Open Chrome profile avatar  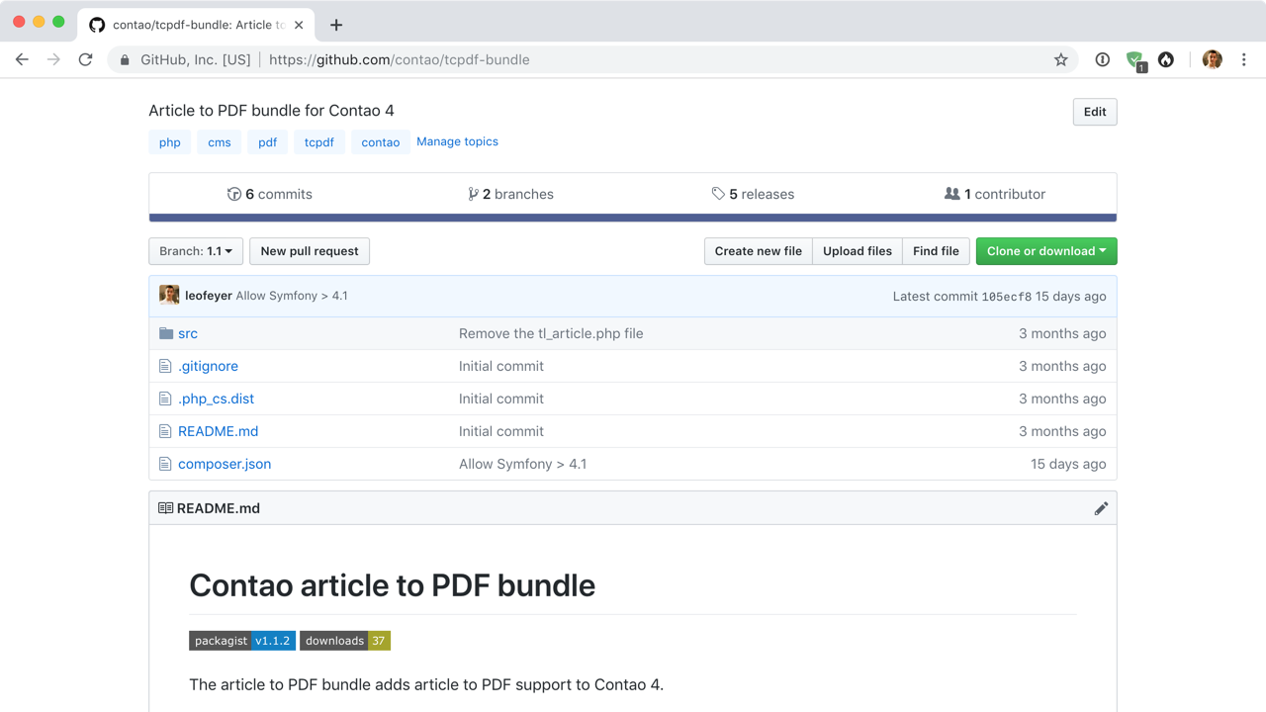(1212, 59)
